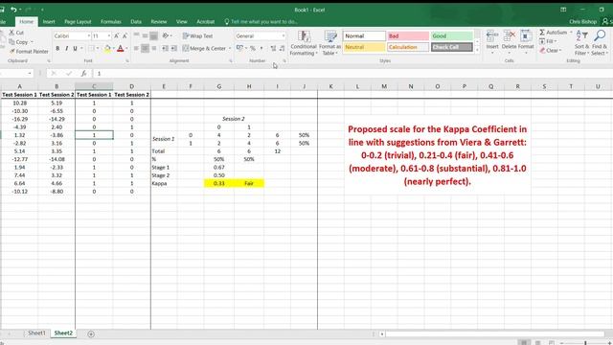Apply the Good cell style
613x345 pixels.
pos(451,36)
